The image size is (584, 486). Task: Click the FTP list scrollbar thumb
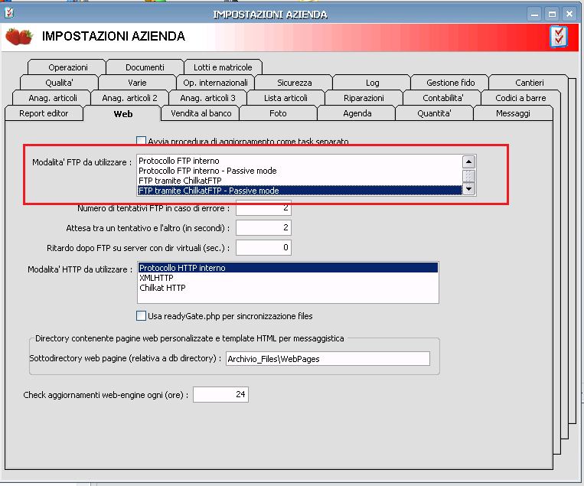[x=468, y=175]
